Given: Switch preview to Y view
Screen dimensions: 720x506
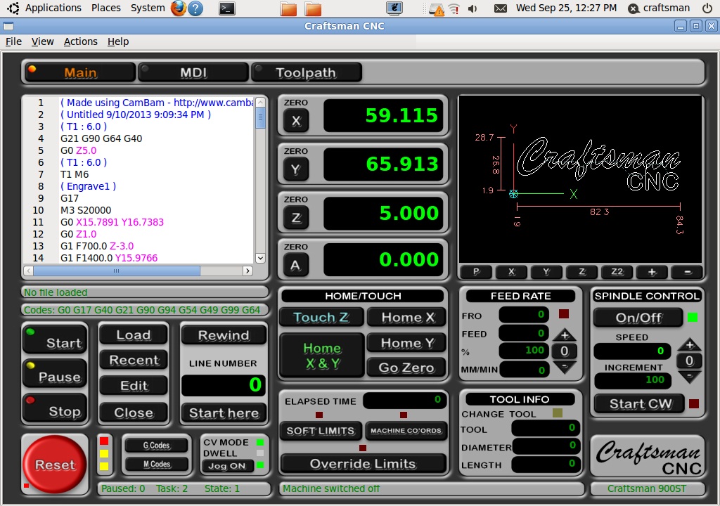Looking at the screenshot, I should 546,272.
